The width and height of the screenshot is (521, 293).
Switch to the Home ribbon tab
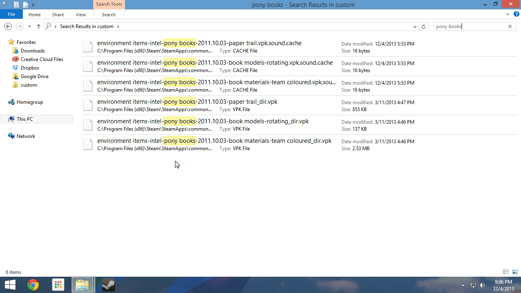click(x=35, y=15)
